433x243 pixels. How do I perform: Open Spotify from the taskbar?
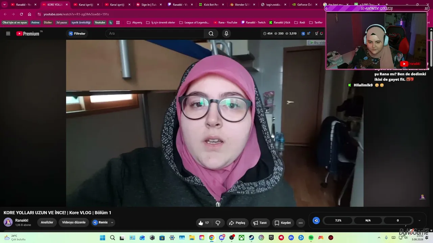pyautogui.click(x=311, y=238)
